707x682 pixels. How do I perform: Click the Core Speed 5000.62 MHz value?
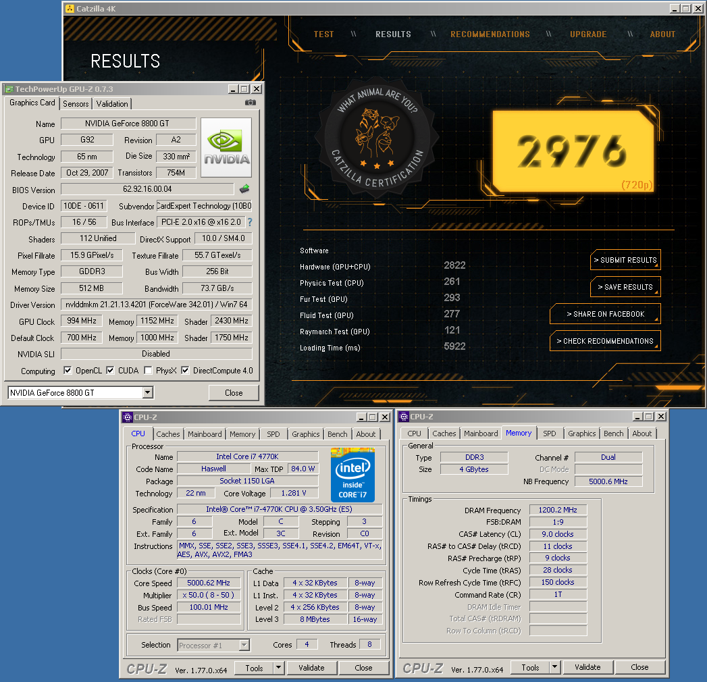209,583
